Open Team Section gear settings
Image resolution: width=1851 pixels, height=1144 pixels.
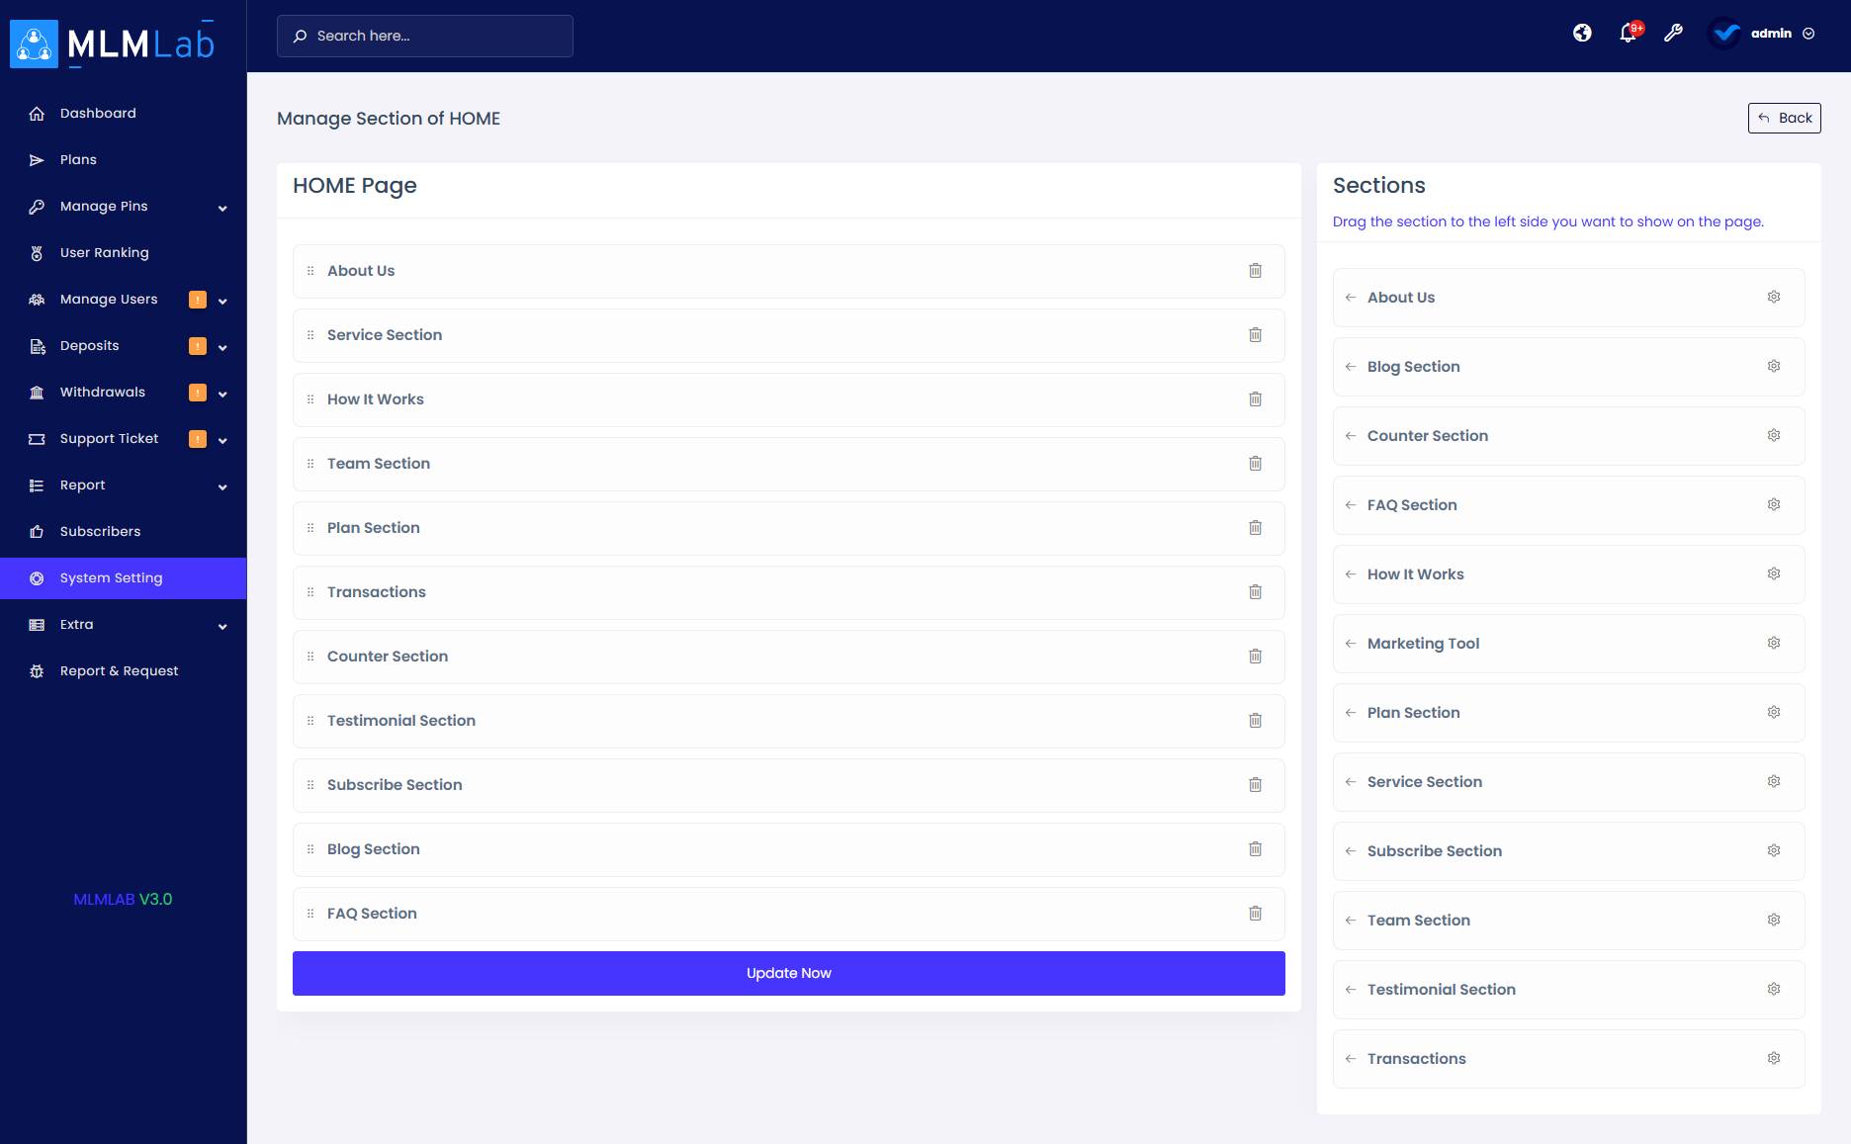pyautogui.click(x=1774, y=920)
